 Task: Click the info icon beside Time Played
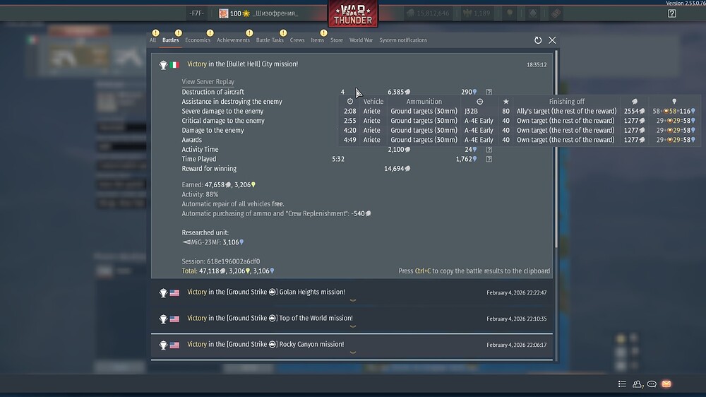click(489, 159)
